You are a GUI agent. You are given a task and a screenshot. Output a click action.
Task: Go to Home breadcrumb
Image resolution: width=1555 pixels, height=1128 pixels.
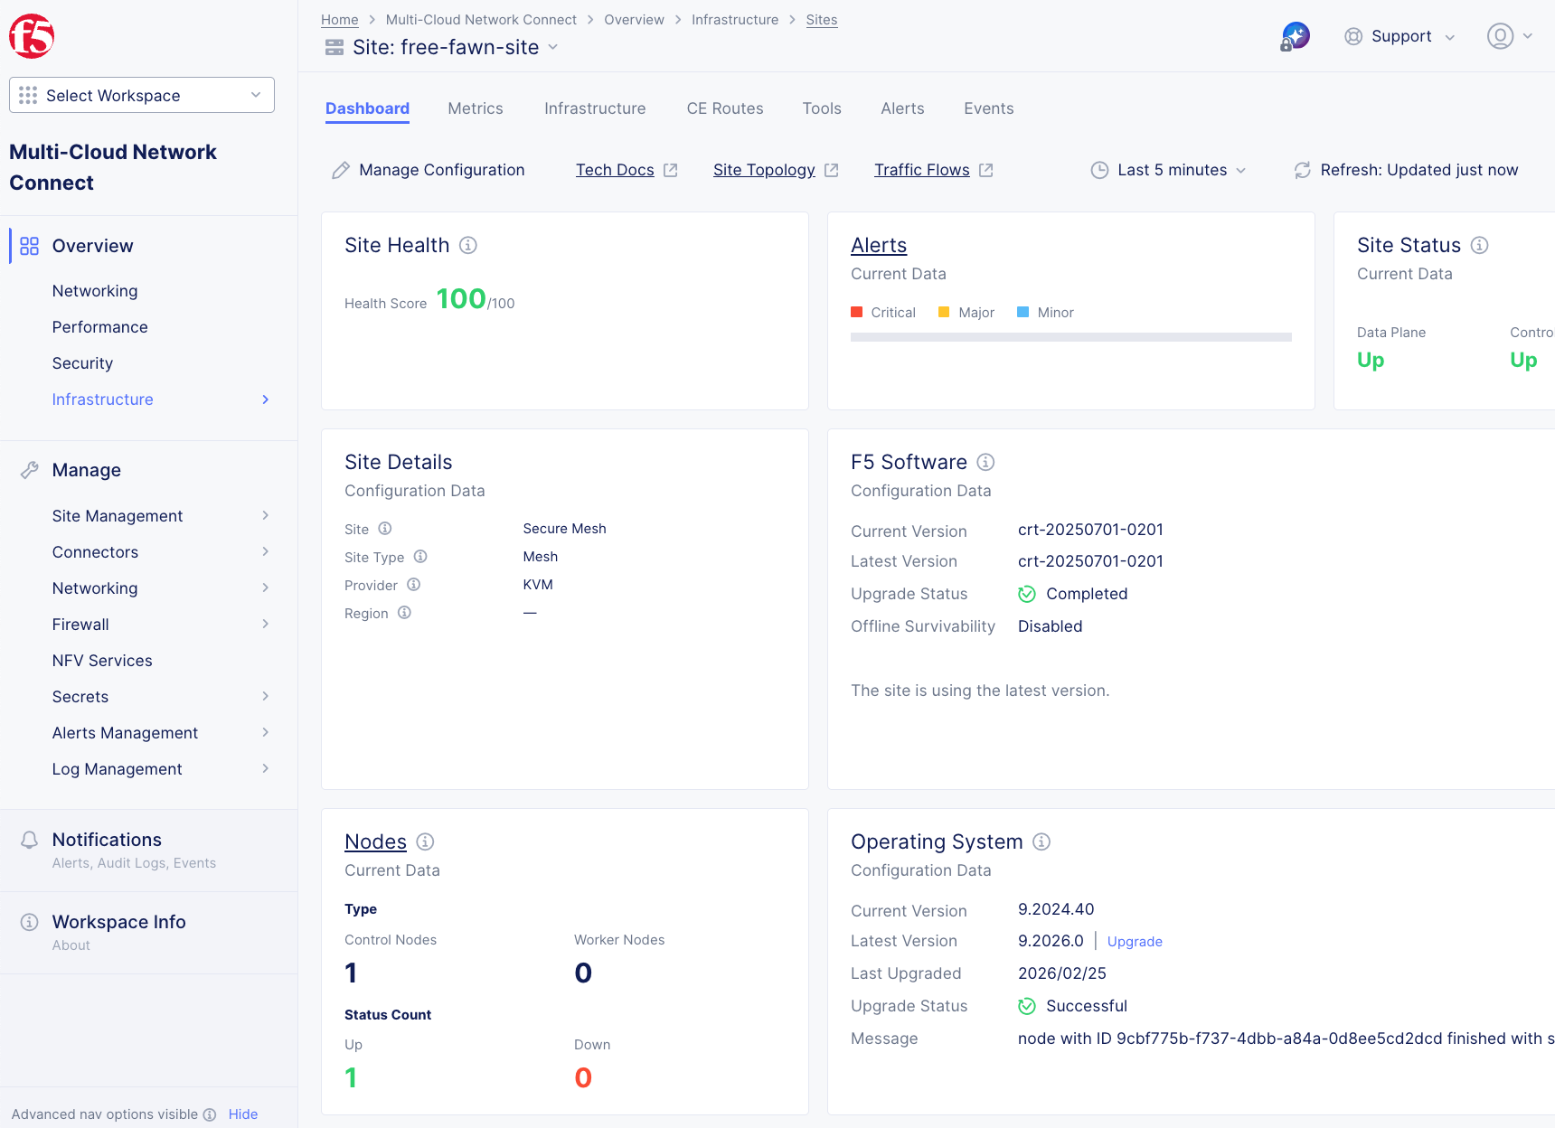(x=340, y=20)
